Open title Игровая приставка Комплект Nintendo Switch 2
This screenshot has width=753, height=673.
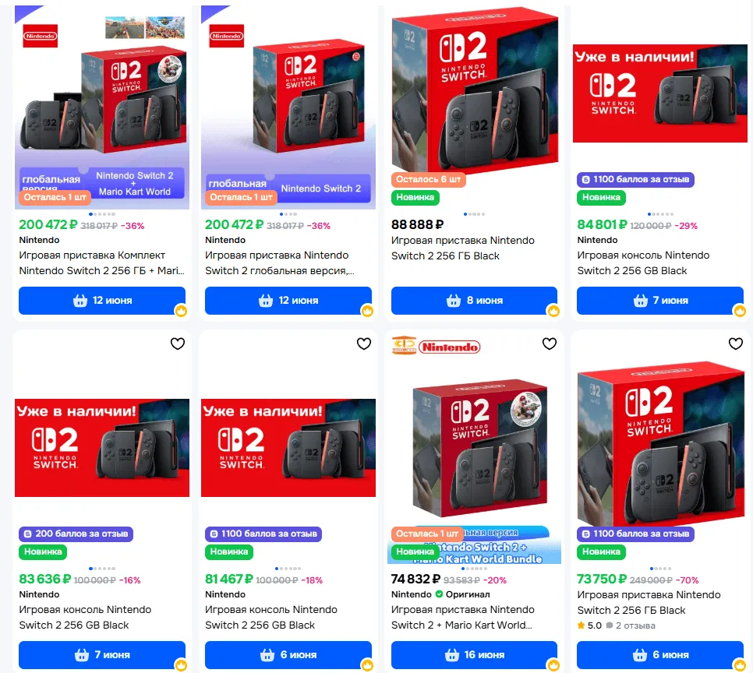click(x=102, y=263)
